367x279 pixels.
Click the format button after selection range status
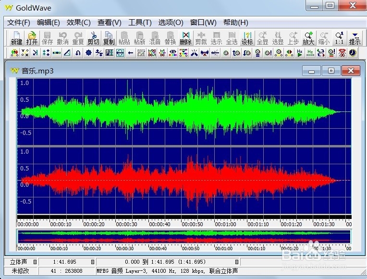(237, 262)
